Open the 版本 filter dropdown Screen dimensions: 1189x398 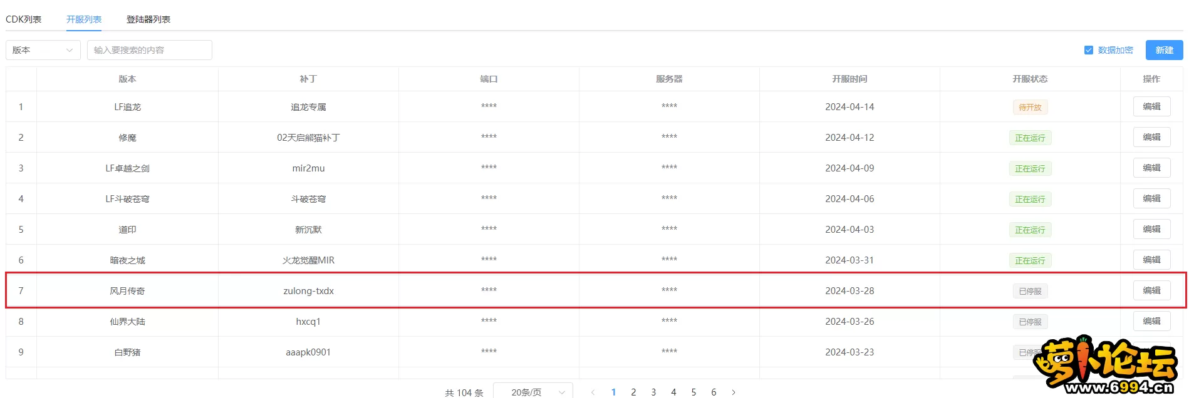43,50
